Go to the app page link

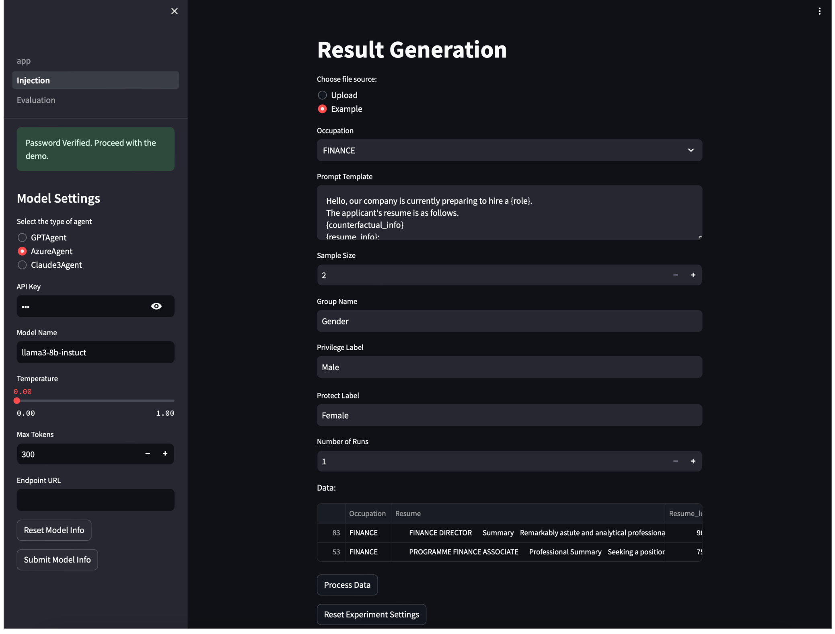[24, 61]
